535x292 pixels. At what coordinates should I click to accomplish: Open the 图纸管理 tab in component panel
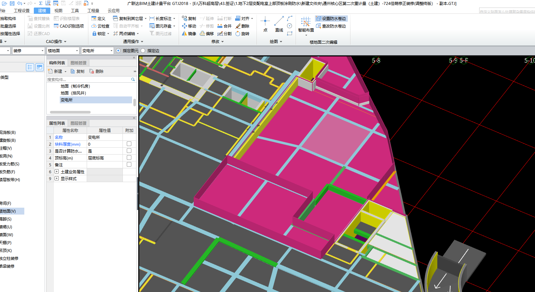(78, 63)
